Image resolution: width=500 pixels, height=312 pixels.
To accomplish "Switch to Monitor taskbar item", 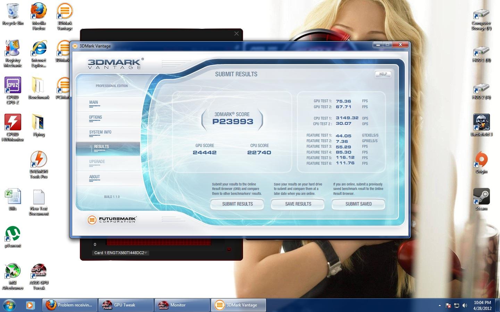I will coord(182,305).
